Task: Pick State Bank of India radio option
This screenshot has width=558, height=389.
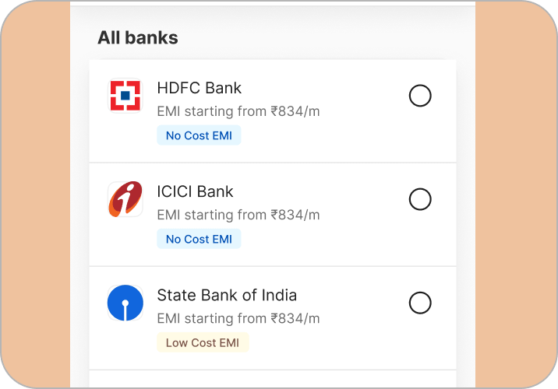Action: 420,303
